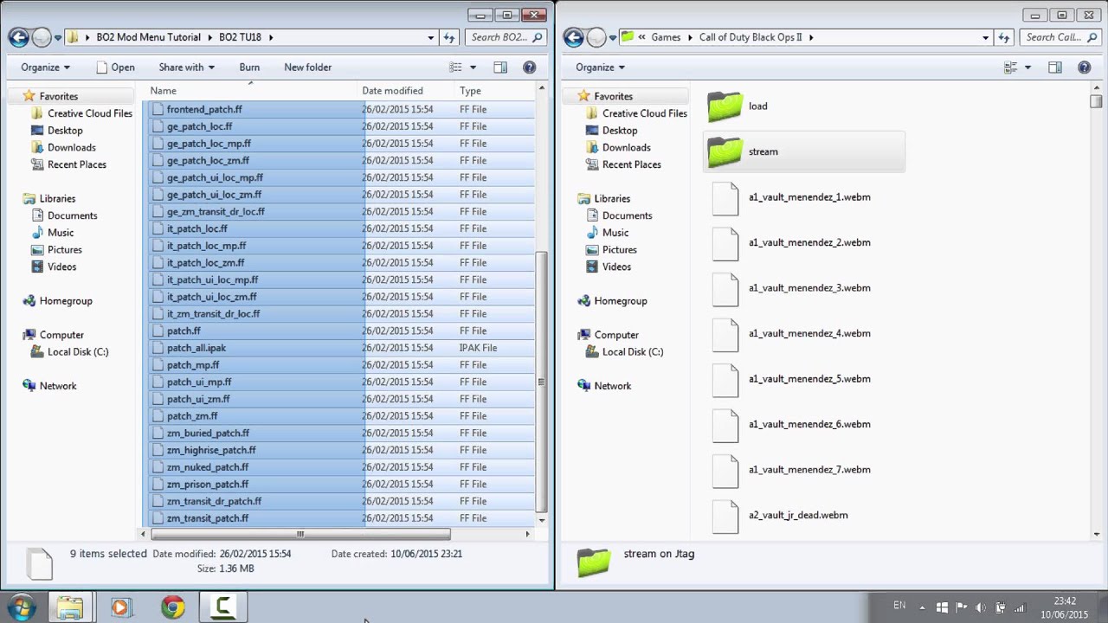The height and width of the screenshot is (623, 1108).
Task: Open Help in right explorer window
Action: click(1084, 67)
